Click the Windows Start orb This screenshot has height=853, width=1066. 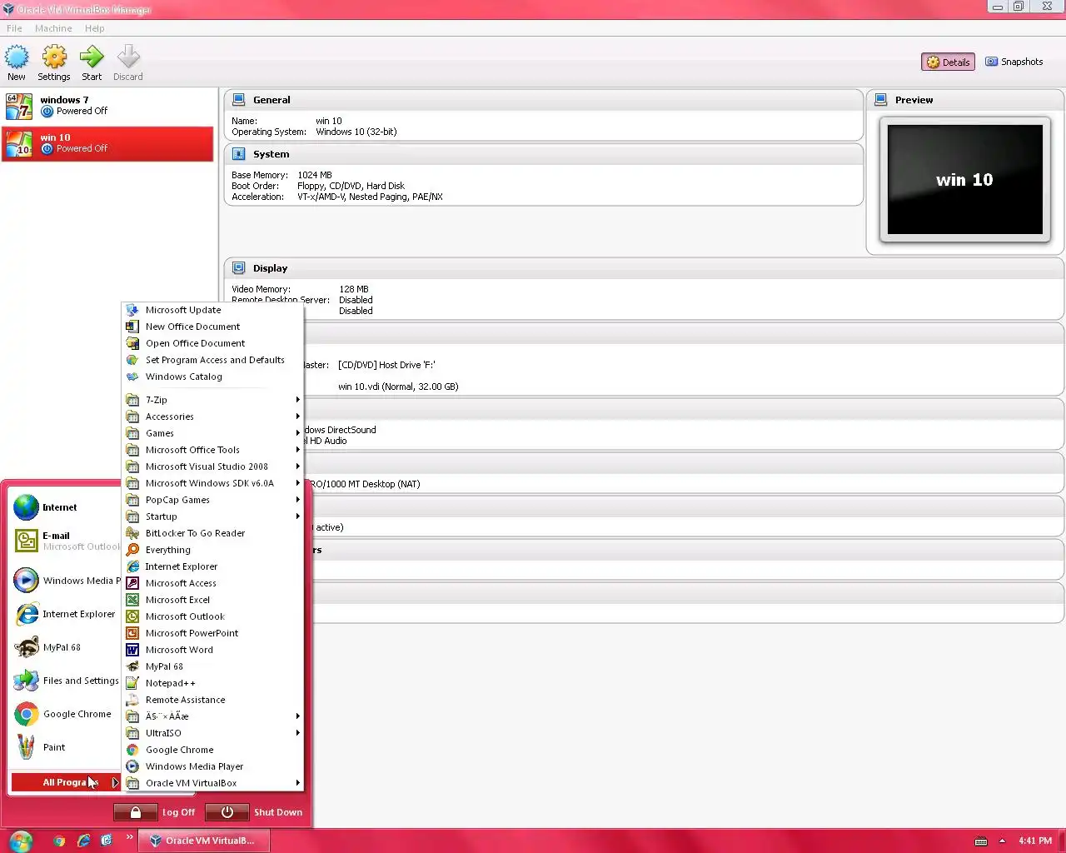pos(21,841)
